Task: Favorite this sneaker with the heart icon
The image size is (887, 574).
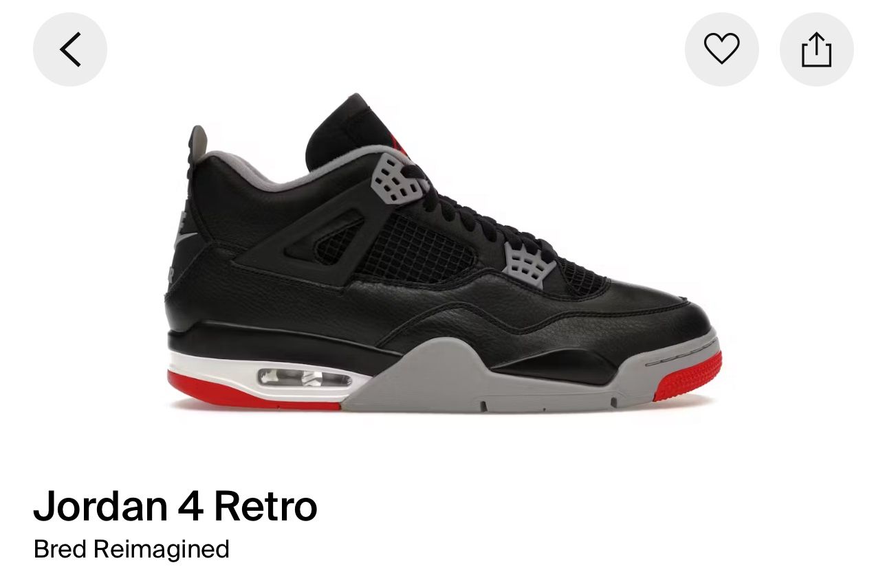Action: [x=721, y=49]
